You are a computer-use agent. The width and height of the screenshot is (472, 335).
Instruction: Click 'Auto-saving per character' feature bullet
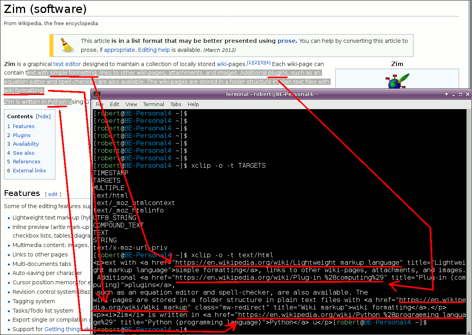[48, 273]
